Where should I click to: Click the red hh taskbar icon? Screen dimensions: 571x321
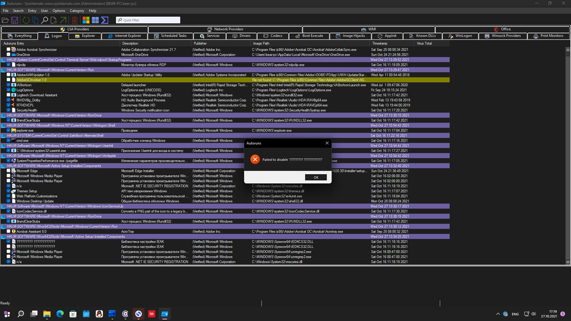point(151,314)
